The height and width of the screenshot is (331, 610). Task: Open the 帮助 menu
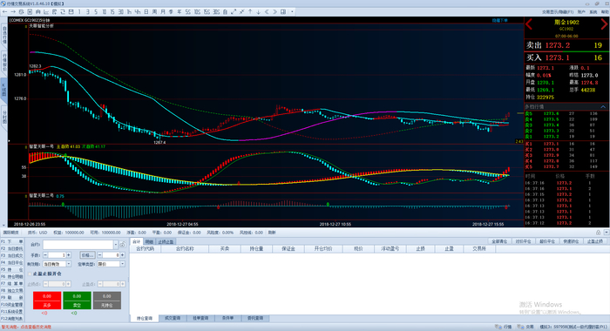click(605, 12)
